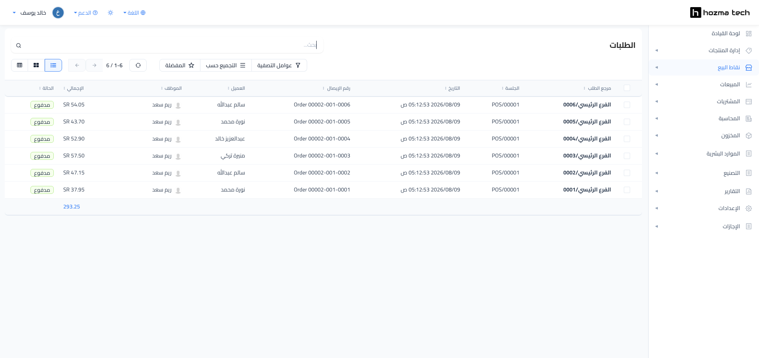Screen dimensions: 759x358
Task: Click مدفوع status on SR 43.70 row
Action: pos(42,122)
